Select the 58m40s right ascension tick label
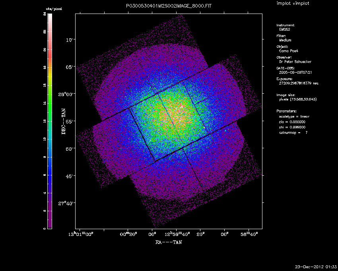 tap(250, 233)
